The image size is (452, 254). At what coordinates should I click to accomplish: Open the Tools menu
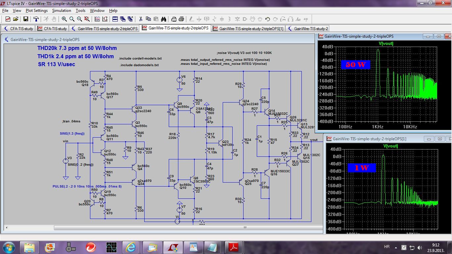click(80, 11)
